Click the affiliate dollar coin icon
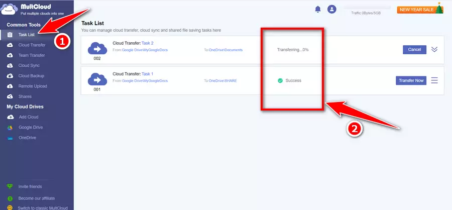This screenshot has width=452, height=210. (x=10, y=198)
